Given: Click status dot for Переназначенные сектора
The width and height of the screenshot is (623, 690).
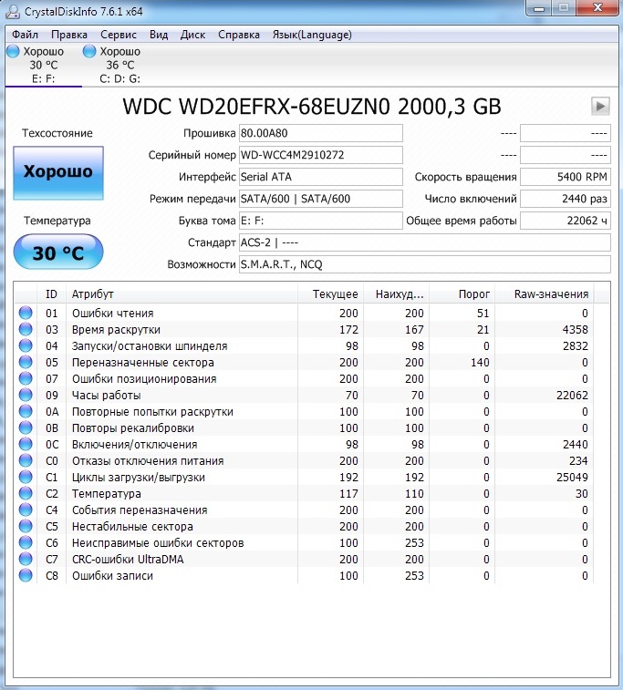Looking at the screenshot, I should point(26,362).
